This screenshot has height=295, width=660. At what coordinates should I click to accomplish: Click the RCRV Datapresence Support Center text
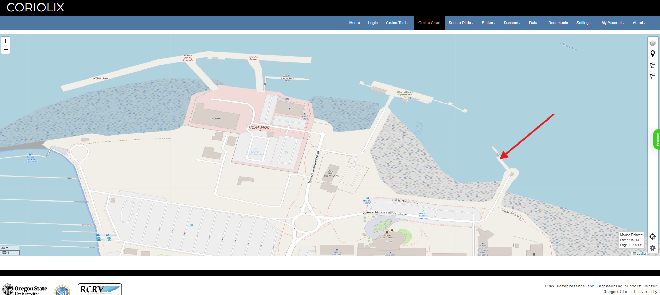[x=601, y=286]
